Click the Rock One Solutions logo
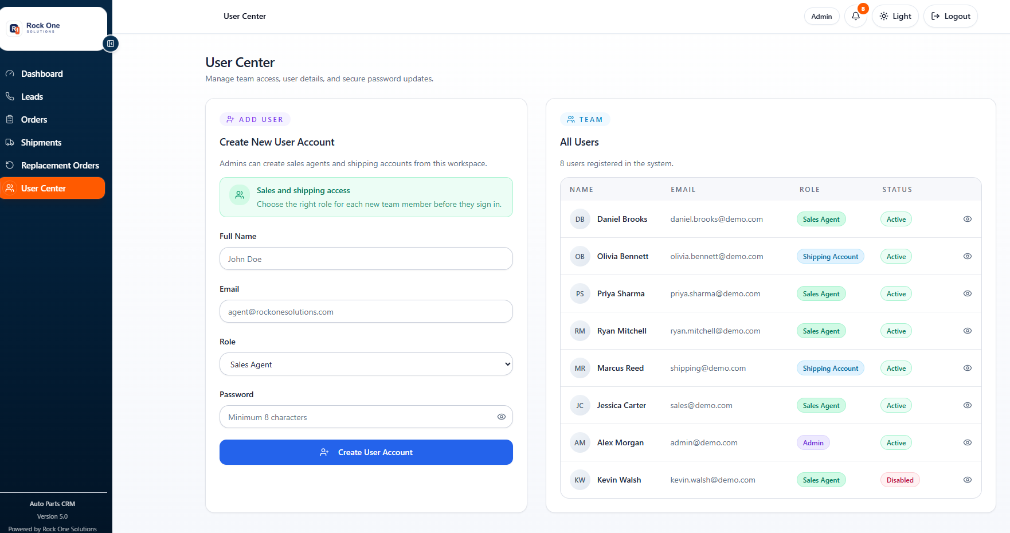Viewport: 1010px width, 533px height. [36, 28]
